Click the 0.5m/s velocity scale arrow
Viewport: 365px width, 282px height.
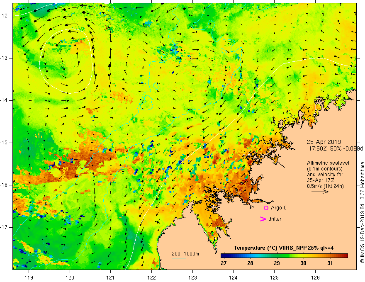pyautogui.click(x=320, y=192)
